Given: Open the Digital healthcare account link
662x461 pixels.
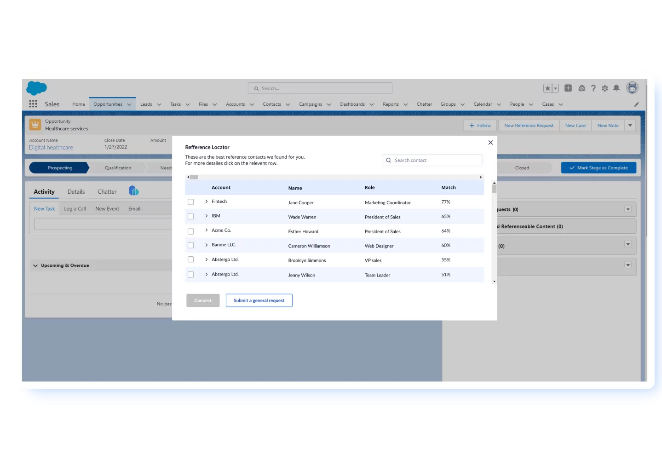Looking at the screenshot, I should (x=51, y=147).
